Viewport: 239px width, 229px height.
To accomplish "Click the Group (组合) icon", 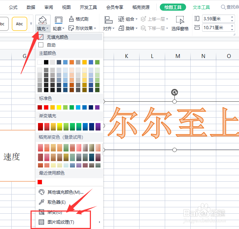I will click(x=121, y=19).
